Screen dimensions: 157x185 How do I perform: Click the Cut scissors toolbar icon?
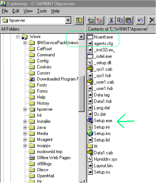point(112,20)
